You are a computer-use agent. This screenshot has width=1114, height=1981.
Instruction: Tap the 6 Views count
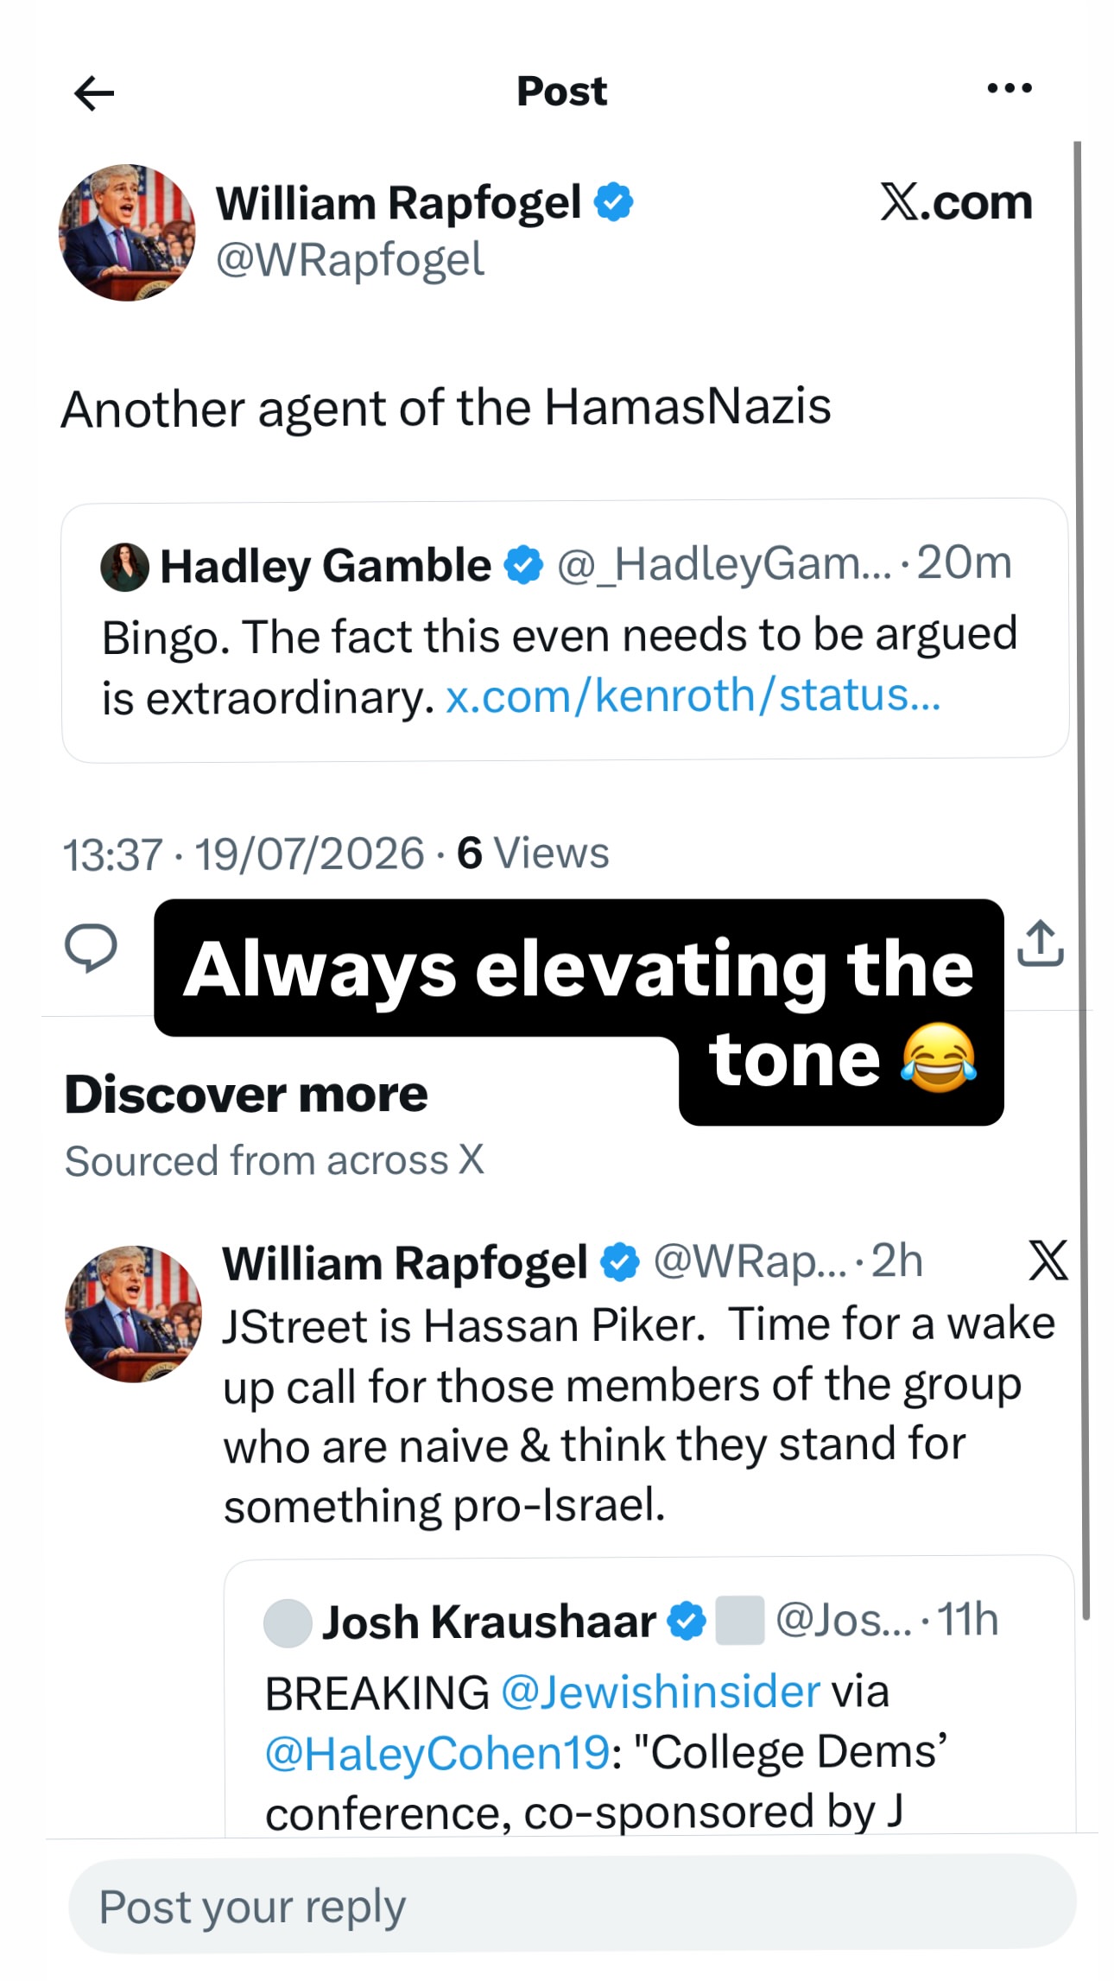(x=533, y=854)
